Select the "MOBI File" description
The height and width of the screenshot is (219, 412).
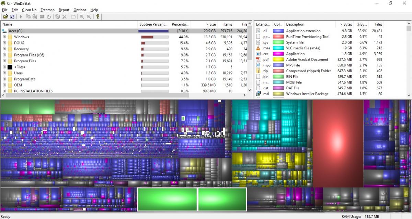click(x=294, y=82)
